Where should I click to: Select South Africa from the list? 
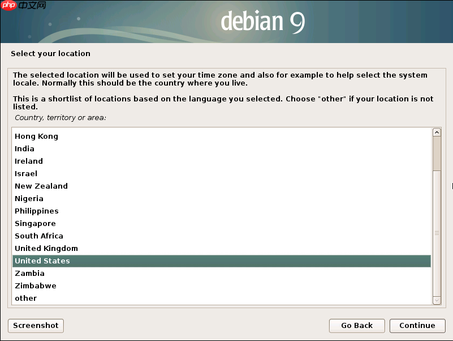tap(38, 236)
